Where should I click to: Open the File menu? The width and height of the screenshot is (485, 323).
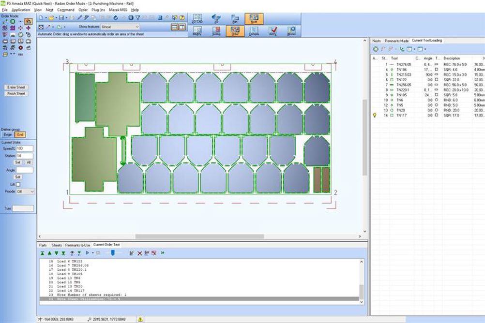[5, 10]
